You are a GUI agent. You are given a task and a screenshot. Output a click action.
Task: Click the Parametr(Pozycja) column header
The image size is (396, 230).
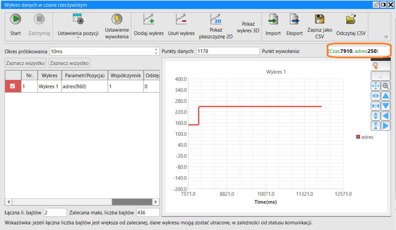85,75
